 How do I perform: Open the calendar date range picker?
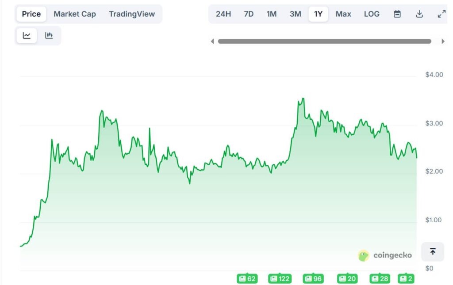(397, 14)
